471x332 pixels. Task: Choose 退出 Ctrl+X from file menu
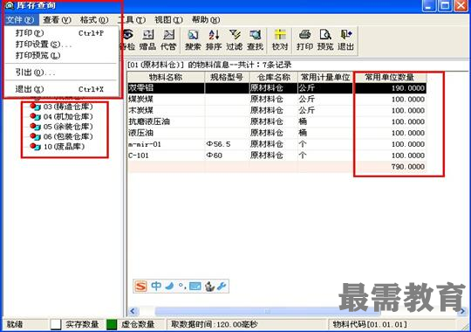click(x=61, y=89)
